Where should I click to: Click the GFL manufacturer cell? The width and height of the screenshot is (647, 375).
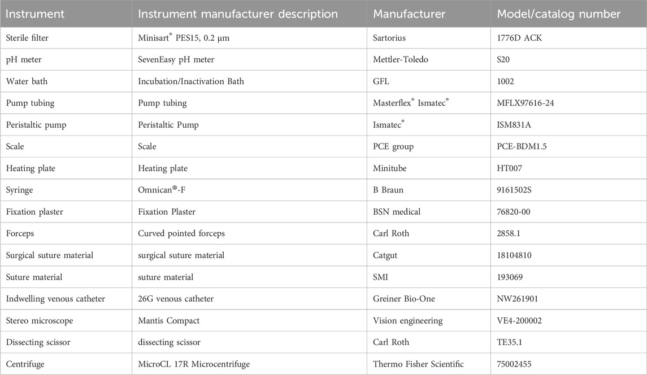click(x=381, y=81)
